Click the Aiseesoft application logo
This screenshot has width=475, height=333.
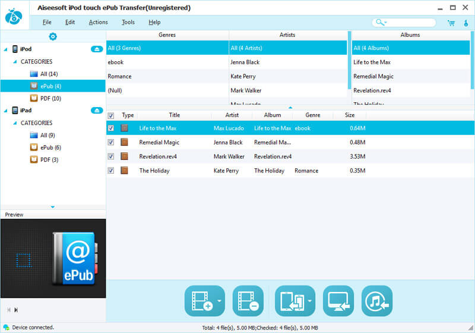point(14,16)
